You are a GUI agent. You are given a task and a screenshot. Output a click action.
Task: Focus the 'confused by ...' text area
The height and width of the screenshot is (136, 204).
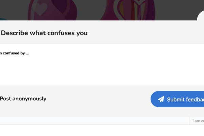[102, 64]
